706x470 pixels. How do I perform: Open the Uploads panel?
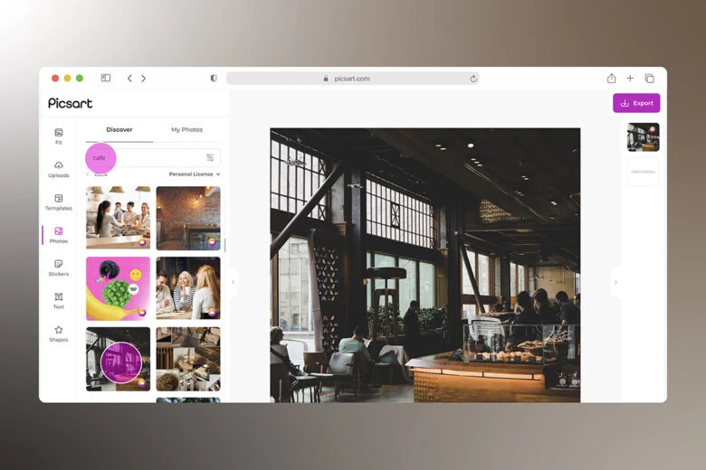[x=59, y=169]
